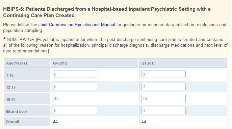Click the HBIPS-6 measure heading
232x129 pixels.
[107, 12]
